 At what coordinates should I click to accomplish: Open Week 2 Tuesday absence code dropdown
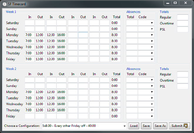point(146,98)
